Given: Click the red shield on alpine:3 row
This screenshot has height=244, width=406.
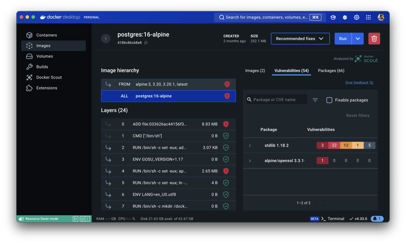Looking at the screenshot, I should click(227, 84).
